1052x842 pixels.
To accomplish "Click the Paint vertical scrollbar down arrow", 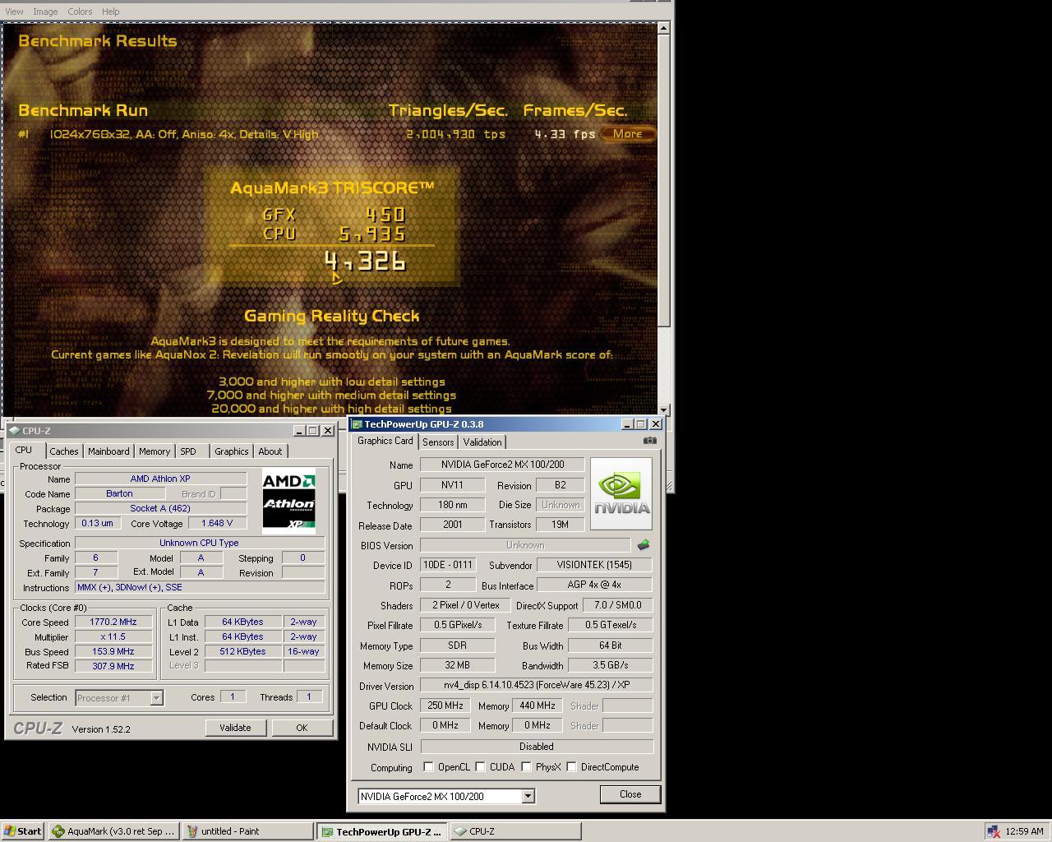I will [664, 409].
